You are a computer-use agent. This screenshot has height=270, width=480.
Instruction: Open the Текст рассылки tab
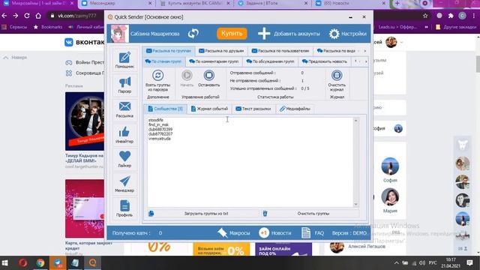pos(253,109)
